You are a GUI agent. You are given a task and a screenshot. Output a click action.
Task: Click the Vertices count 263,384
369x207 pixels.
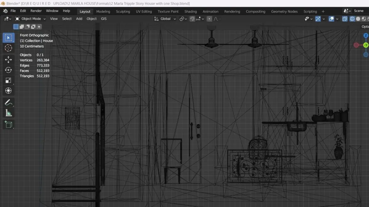43,60
